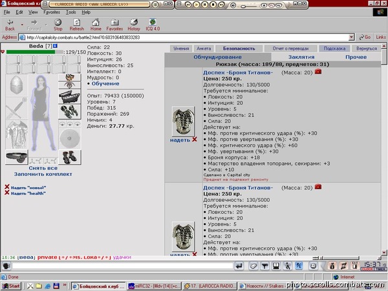
Task: Open the Favorites toolbar icon
Action: pyautogui.click(x=114, y=25)
